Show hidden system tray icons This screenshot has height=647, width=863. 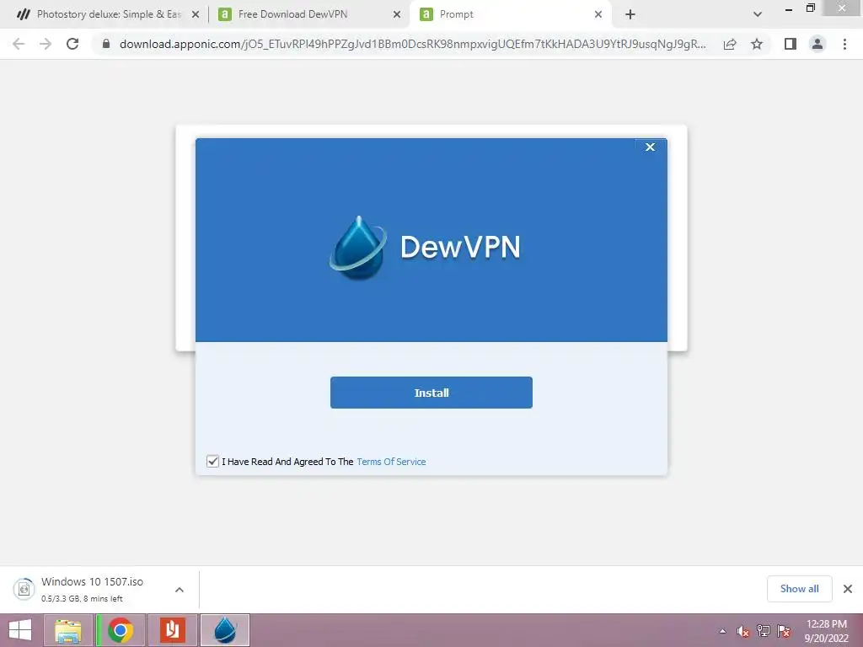point(722,631)
